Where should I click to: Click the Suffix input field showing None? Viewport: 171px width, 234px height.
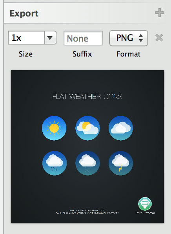coord(83,38)
